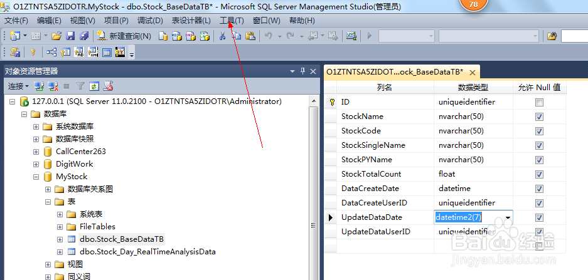This screenshot has height=280, width=588.
Task: Click the Activity Monitor chart icon
Action: pyautogui.click(x=351, y=36)
